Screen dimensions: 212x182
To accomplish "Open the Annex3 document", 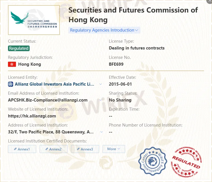I will coord(85,149).
